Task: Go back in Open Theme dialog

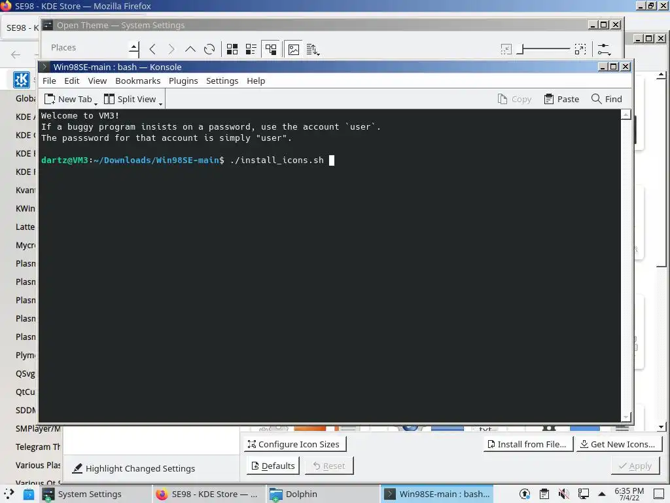Action: (152, 49)
